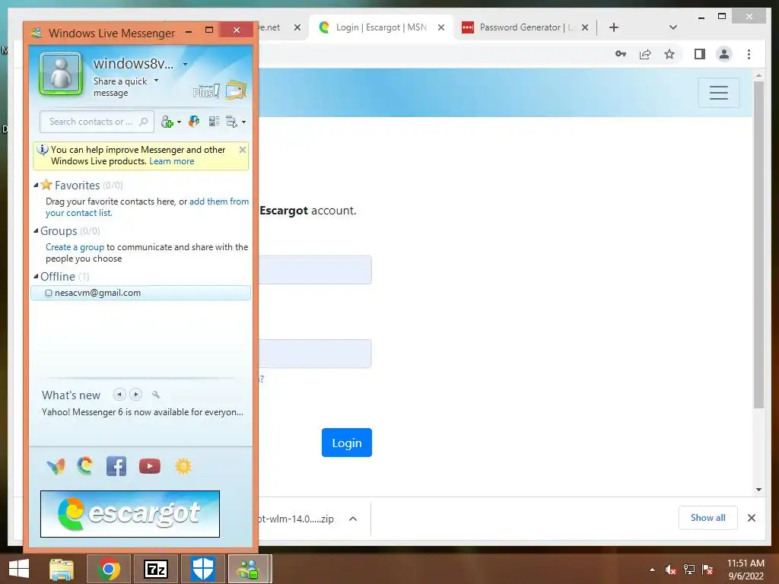Click the MSN butterfly icon at bottom

click(x=56, y=466)
